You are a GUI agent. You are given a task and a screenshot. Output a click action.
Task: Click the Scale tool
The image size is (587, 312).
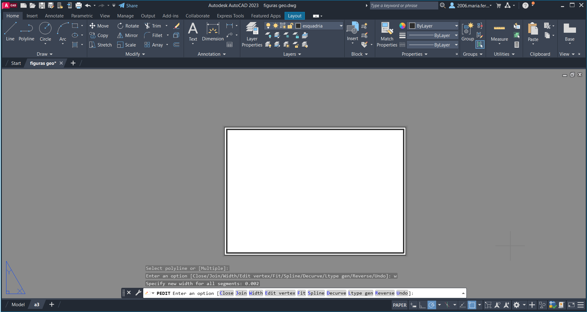pos(126,45)
